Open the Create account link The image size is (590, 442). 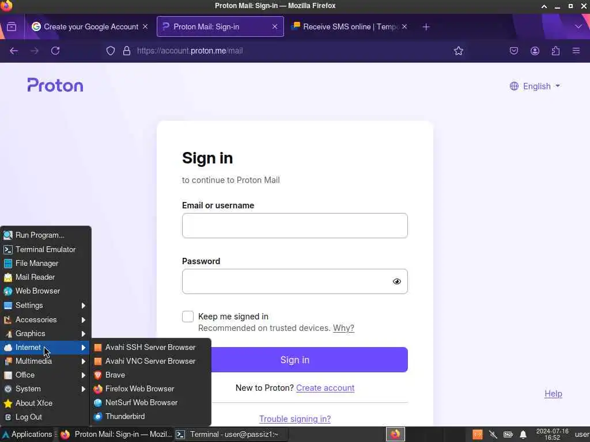(x=325, y=388)
